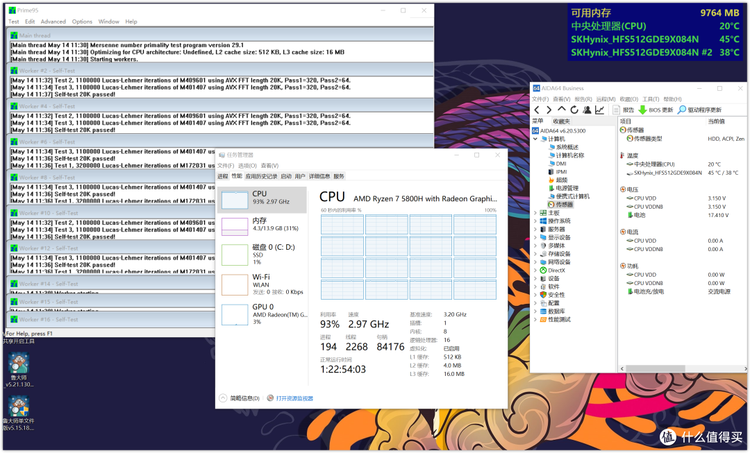The height and width of the screenshot is (453, 750).
Task: Refresh the AIDA64 sensor page
Action: (574, 110)
